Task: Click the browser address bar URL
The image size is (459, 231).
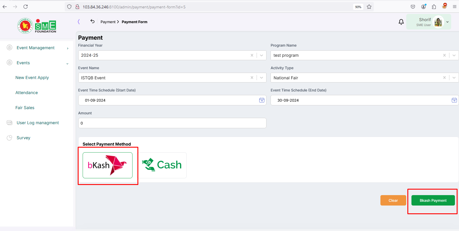Action: (x=134, y=7)
